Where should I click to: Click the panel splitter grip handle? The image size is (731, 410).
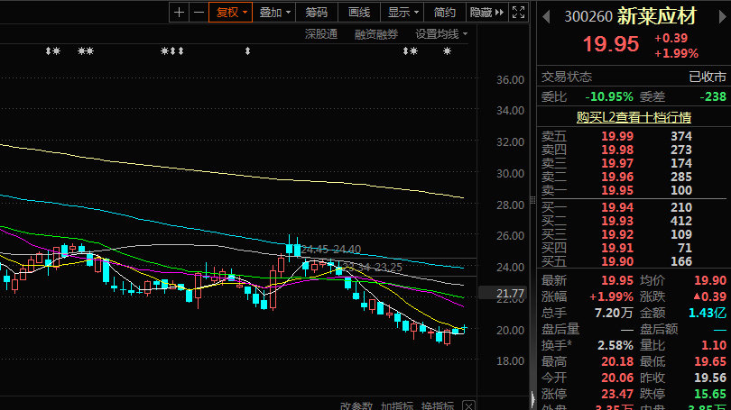[x=532, y=200]
